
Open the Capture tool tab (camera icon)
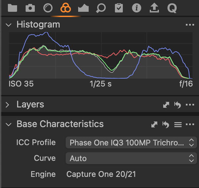click(30, 8)
